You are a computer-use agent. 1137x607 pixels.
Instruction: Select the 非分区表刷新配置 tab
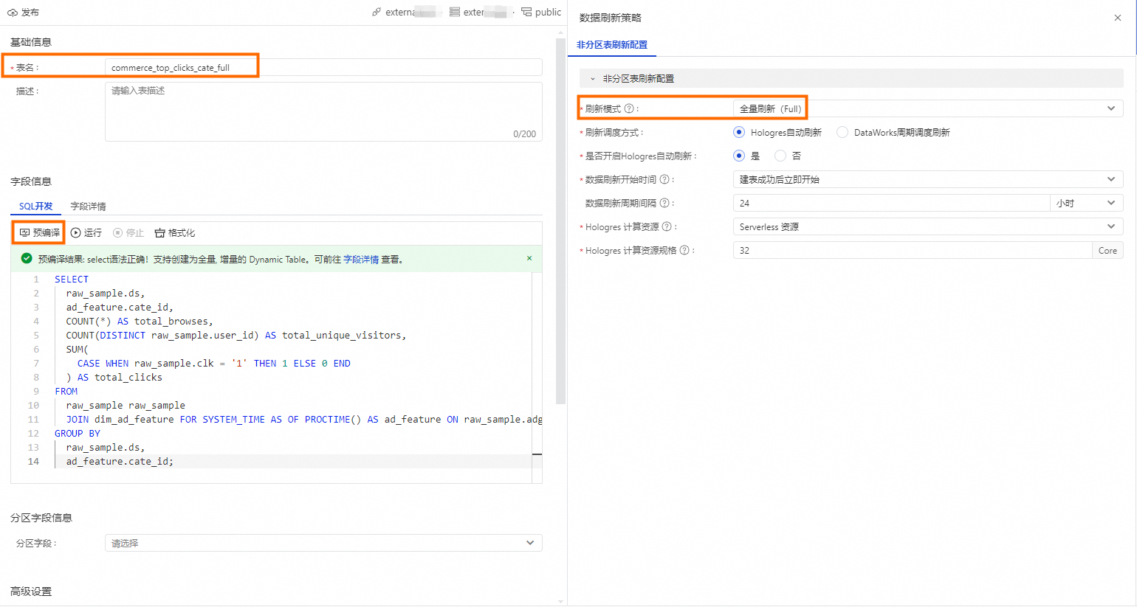(x=612, y=44)
